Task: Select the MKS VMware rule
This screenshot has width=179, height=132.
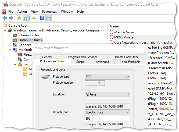Action: point(124,37)
